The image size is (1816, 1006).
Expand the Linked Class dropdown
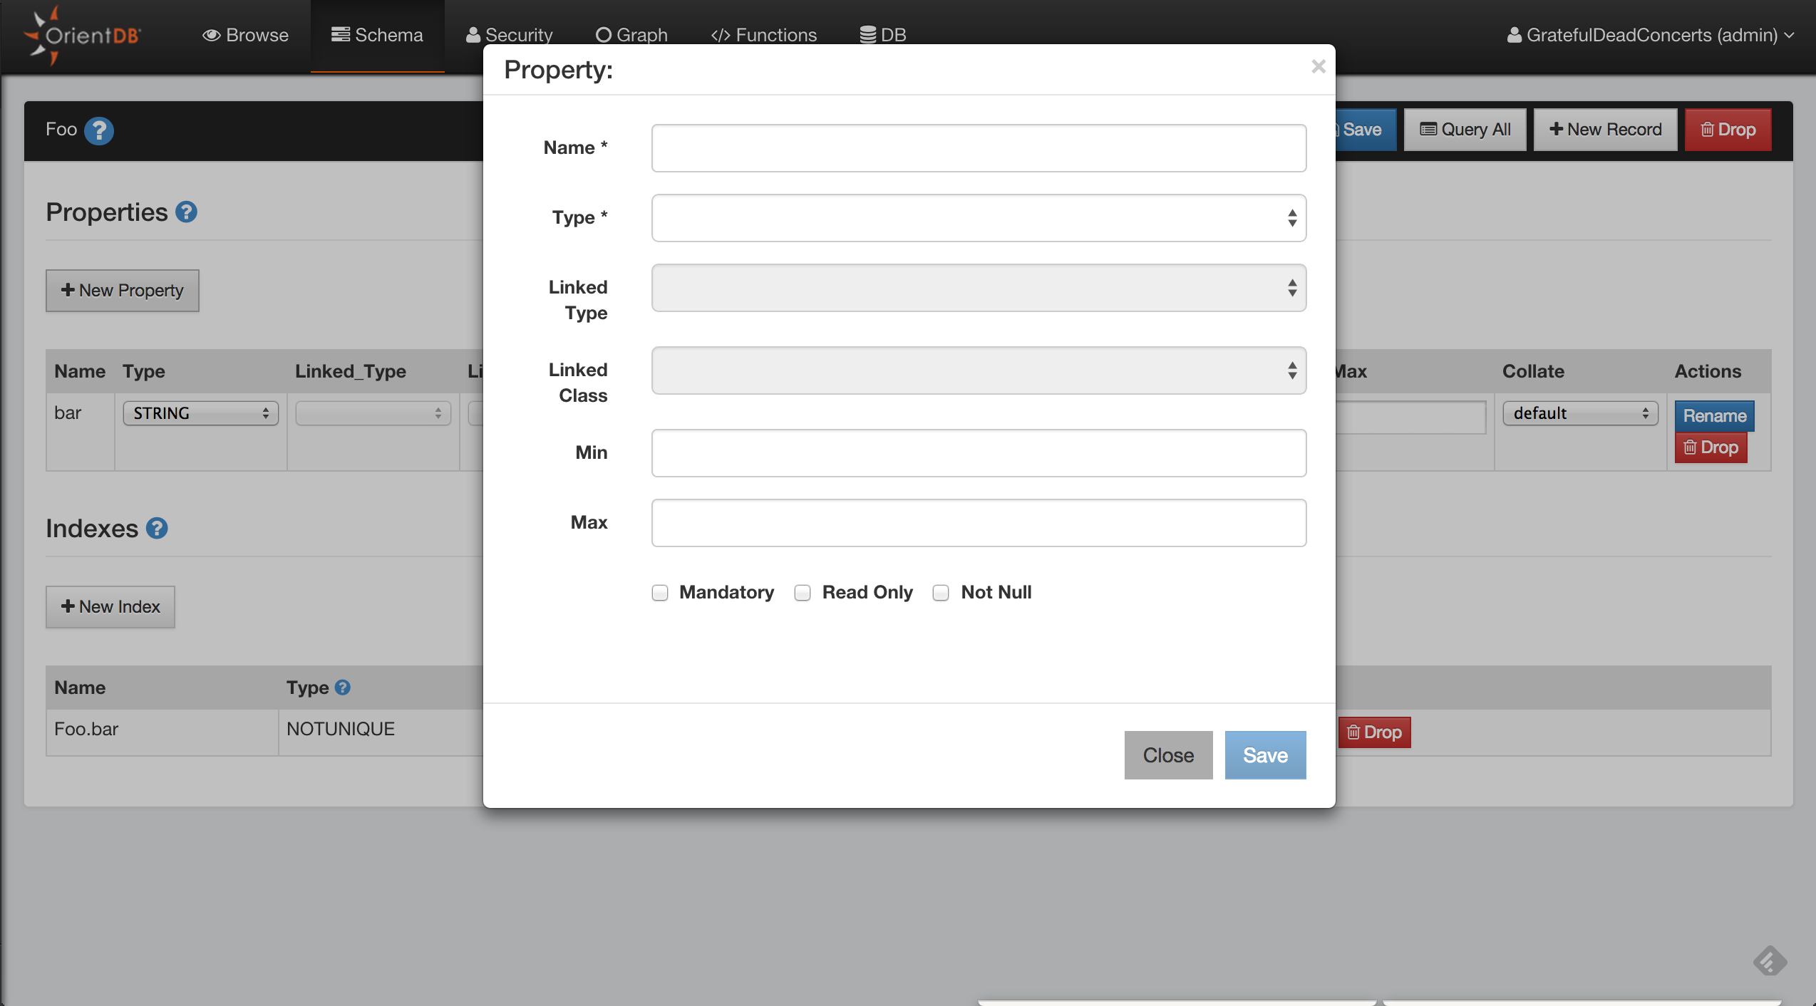click(978, 370)
